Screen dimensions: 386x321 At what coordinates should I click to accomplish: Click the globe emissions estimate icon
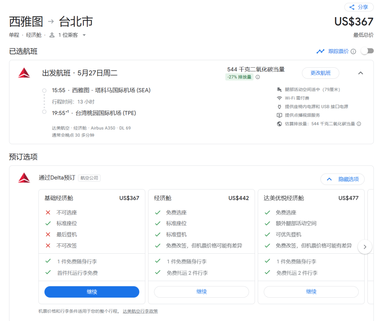279,124
